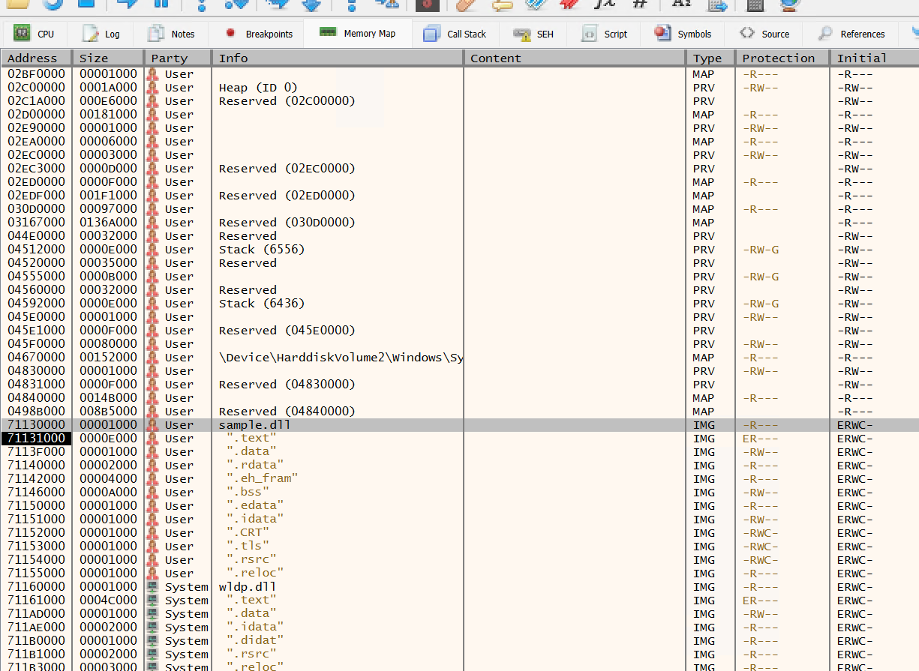The image size is (919, 671).
Task: Click the Address column header to sort
Action: click(x=35, y=58)
